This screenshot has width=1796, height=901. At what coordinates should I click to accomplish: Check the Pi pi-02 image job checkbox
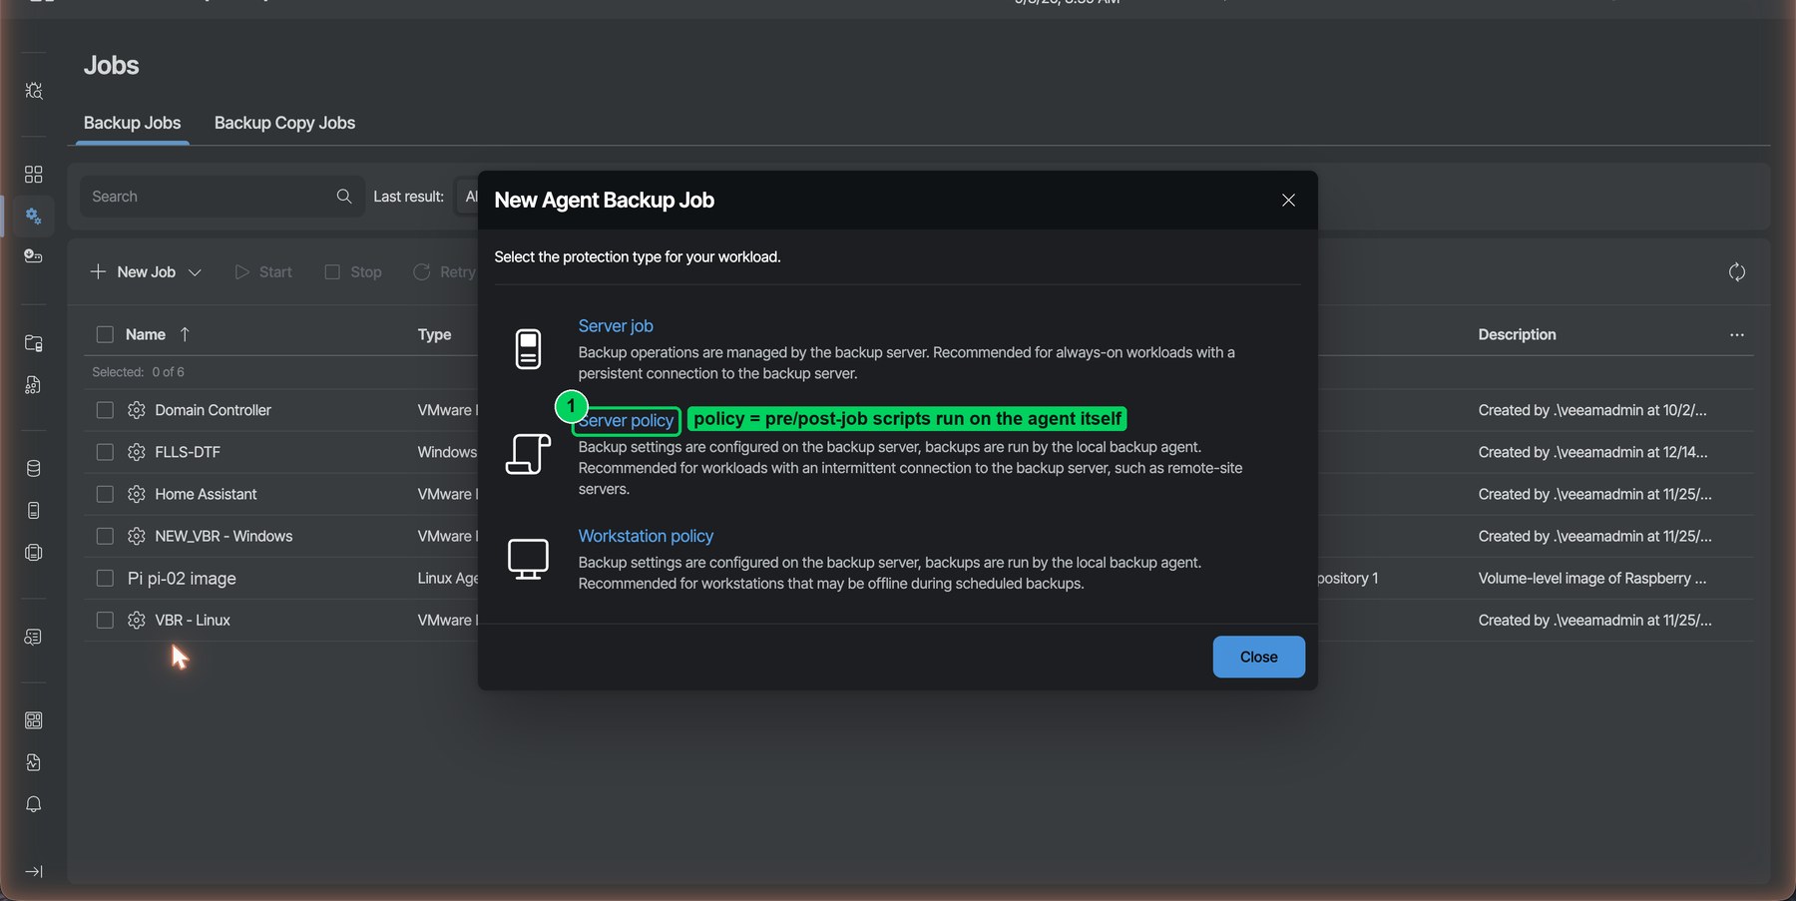pos(105,578)
